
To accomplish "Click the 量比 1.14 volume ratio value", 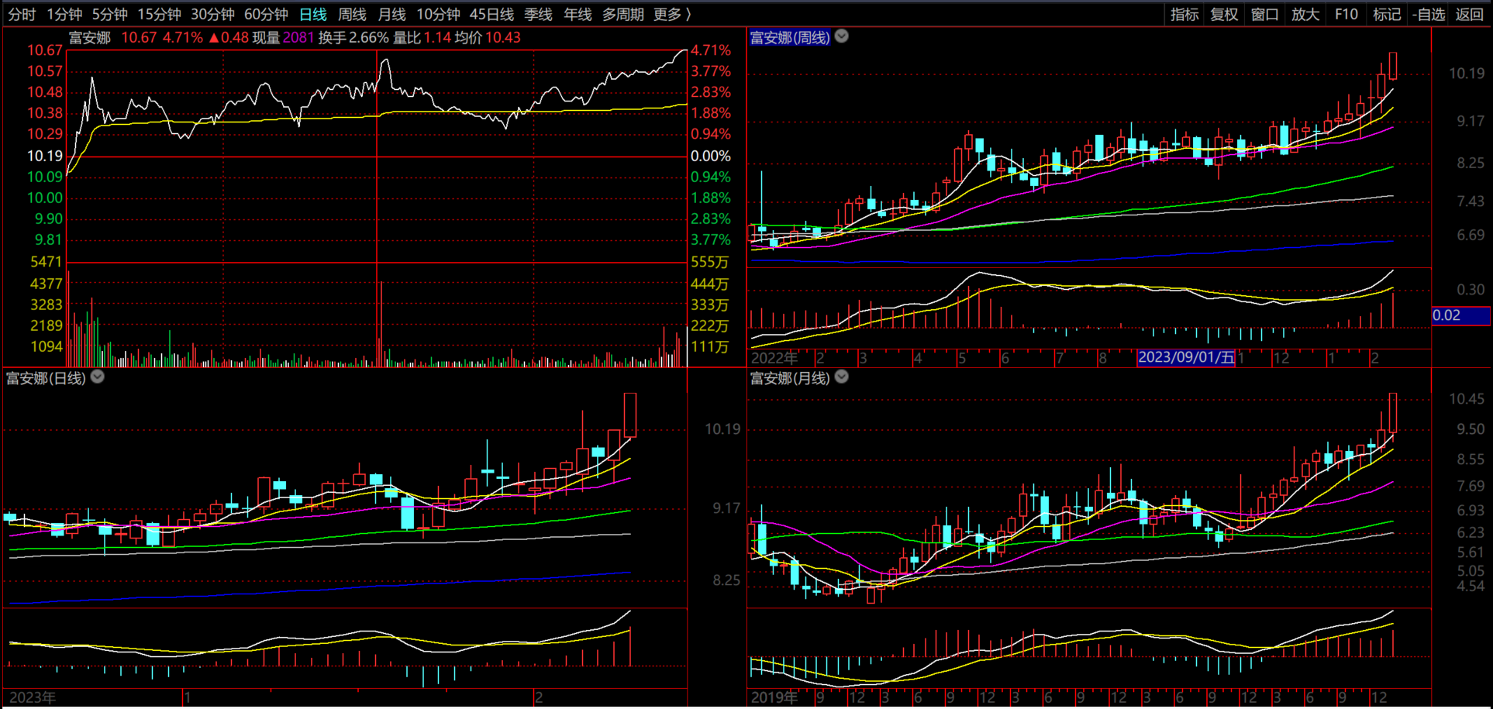I will (422, 37).
